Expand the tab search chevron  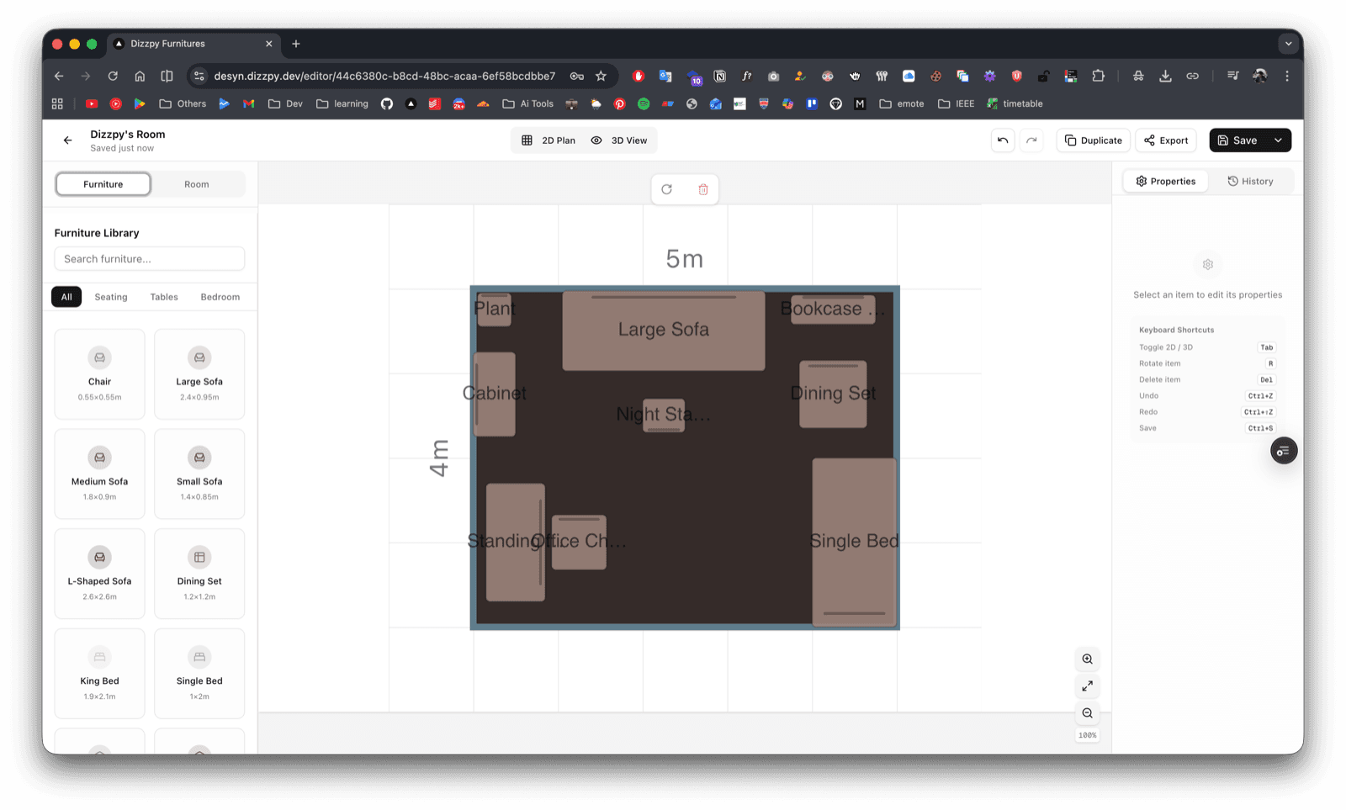pos(1288,44)
